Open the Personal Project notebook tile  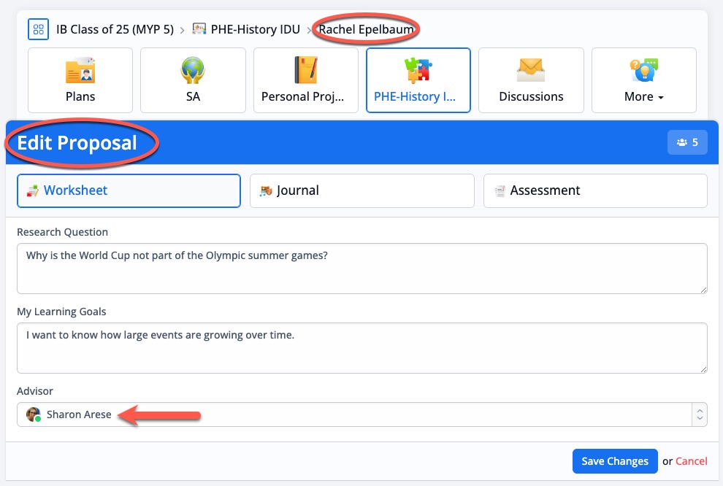306,80
